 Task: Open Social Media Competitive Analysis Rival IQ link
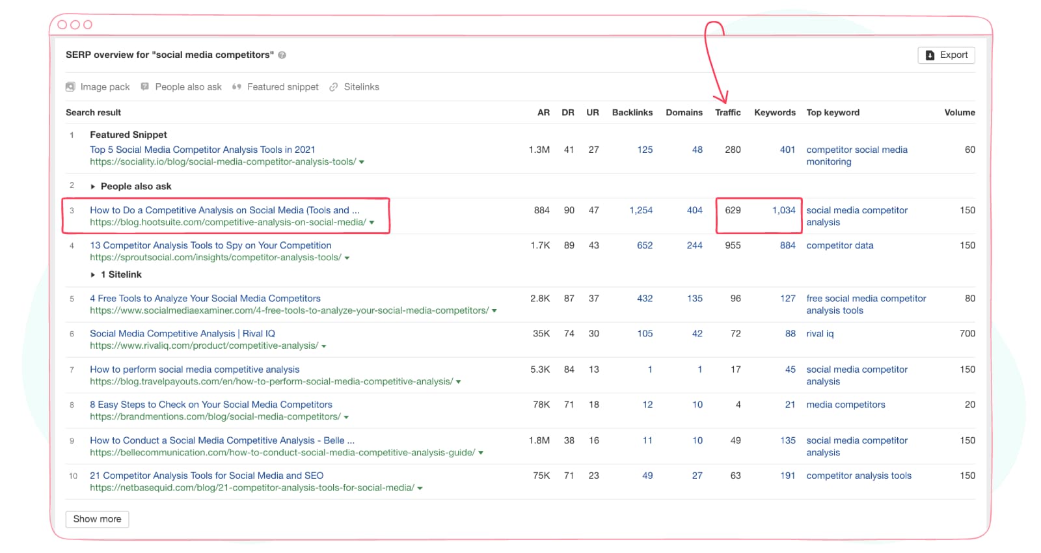click(x=183, y=334)
